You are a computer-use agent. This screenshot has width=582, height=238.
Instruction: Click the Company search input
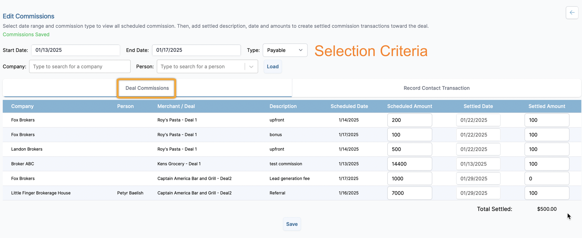[80, 67]
